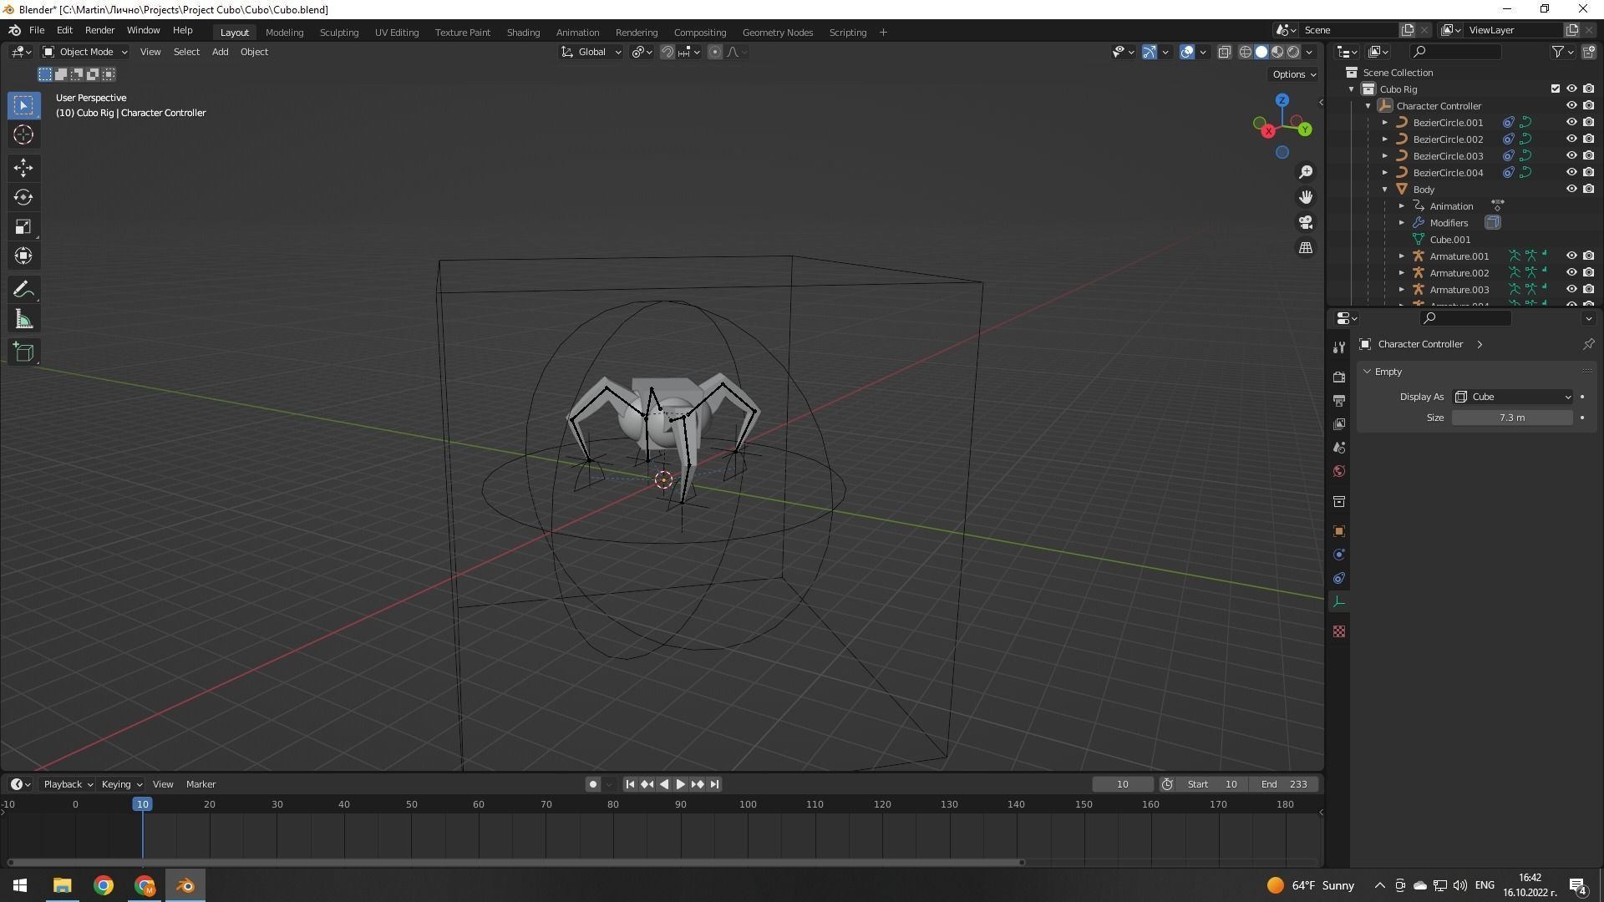This screenshot has height=902, width=1604.
Task: Open the Render properties tab
Action: point(1339,377)
